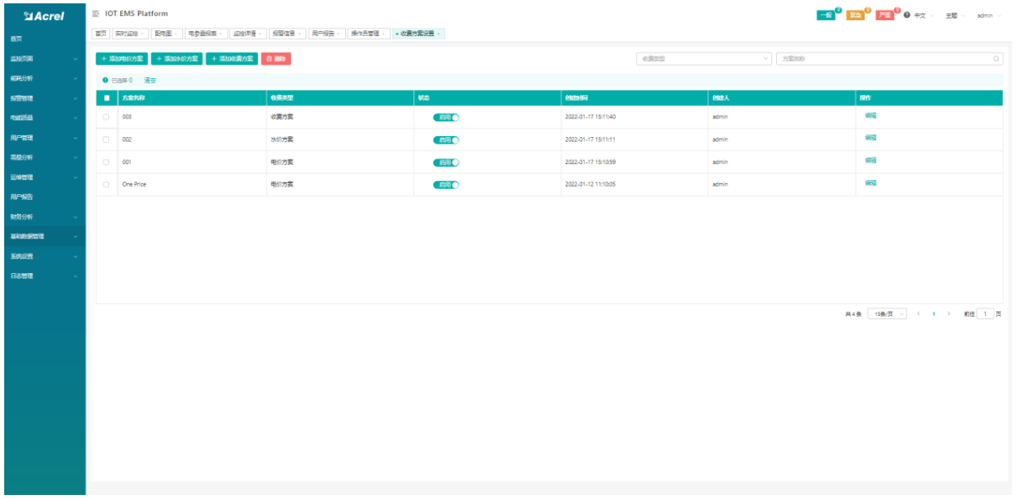Screen dimensions: 1018x500
Task: Click the search magnifier icon in the name field
Action: tap(996, 59)
